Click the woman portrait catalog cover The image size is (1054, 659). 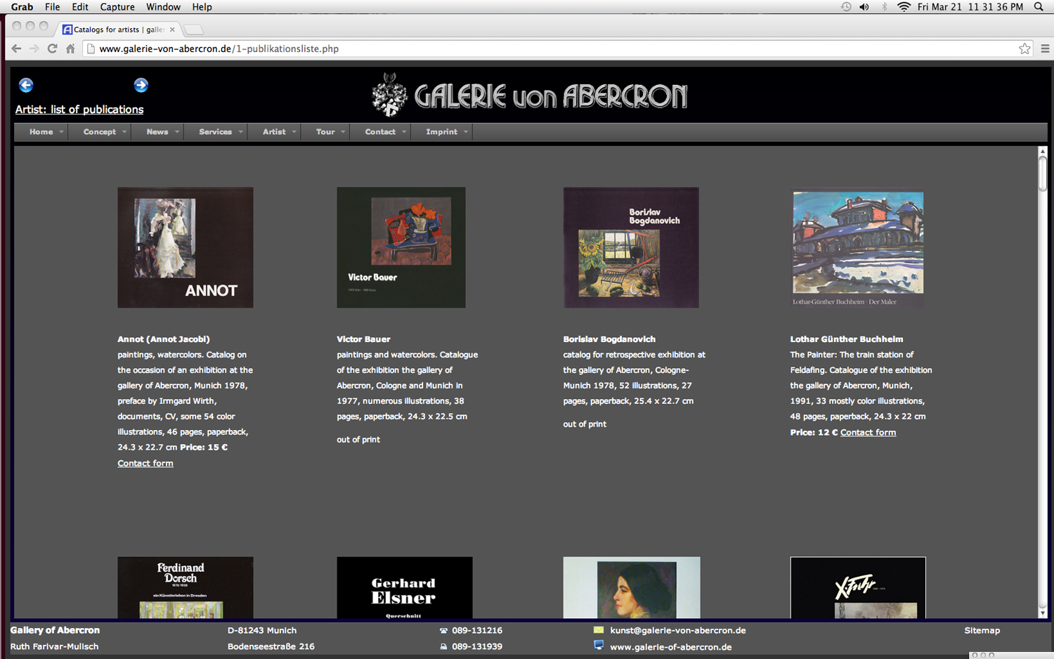click(x=632, y=587)
